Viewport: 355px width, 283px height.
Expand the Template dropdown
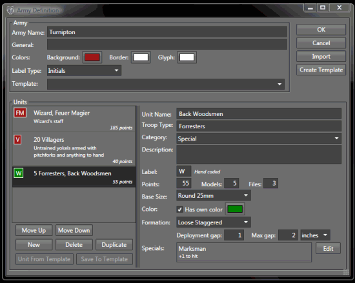[166, 84]
